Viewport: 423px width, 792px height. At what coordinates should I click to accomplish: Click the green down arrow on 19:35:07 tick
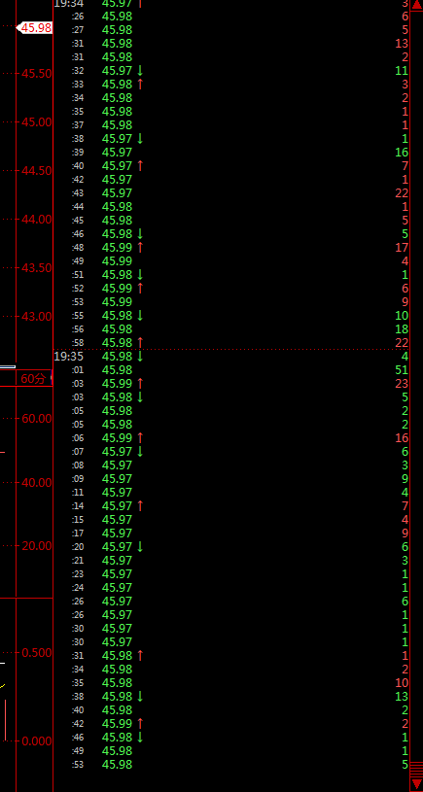click(140, 452)
